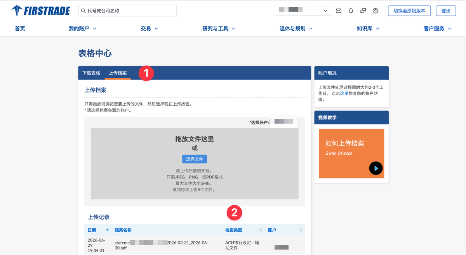Click the 选择文件 button
Image resolution: width=466 pixels, height=255 pixels.
point(195,159)
